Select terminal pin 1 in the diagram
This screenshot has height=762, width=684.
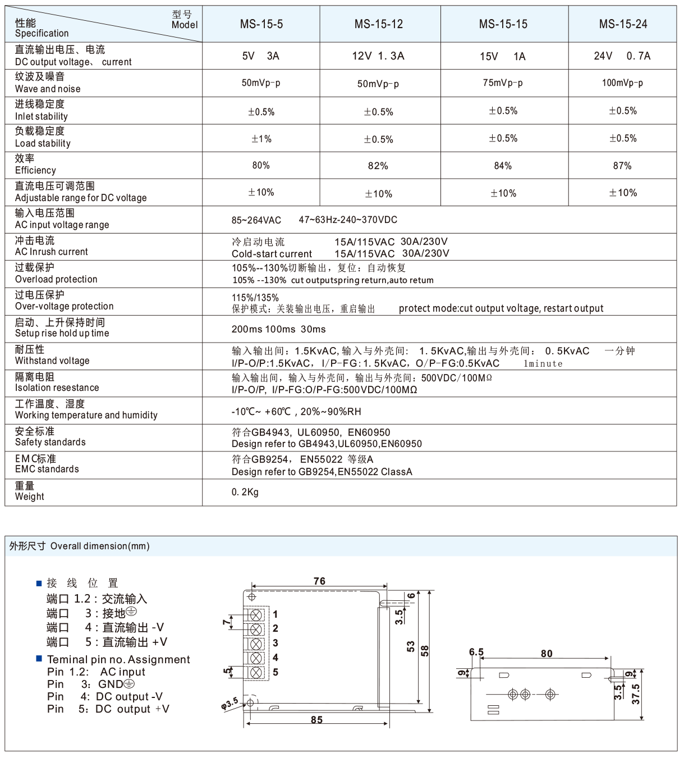tap(256, 614)
